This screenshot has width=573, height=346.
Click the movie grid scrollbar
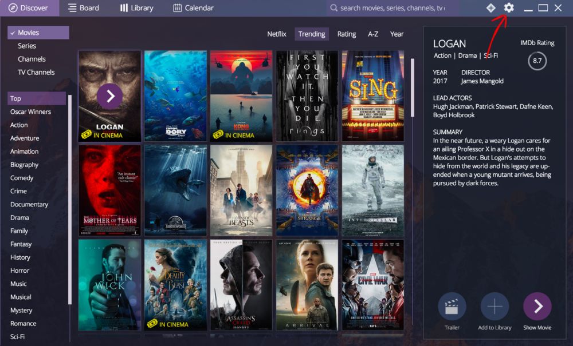pos(413,88)
